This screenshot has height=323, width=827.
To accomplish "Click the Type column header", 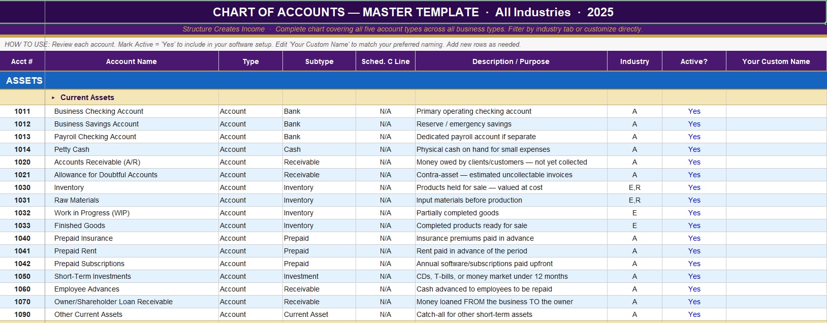I will (250, 61).
